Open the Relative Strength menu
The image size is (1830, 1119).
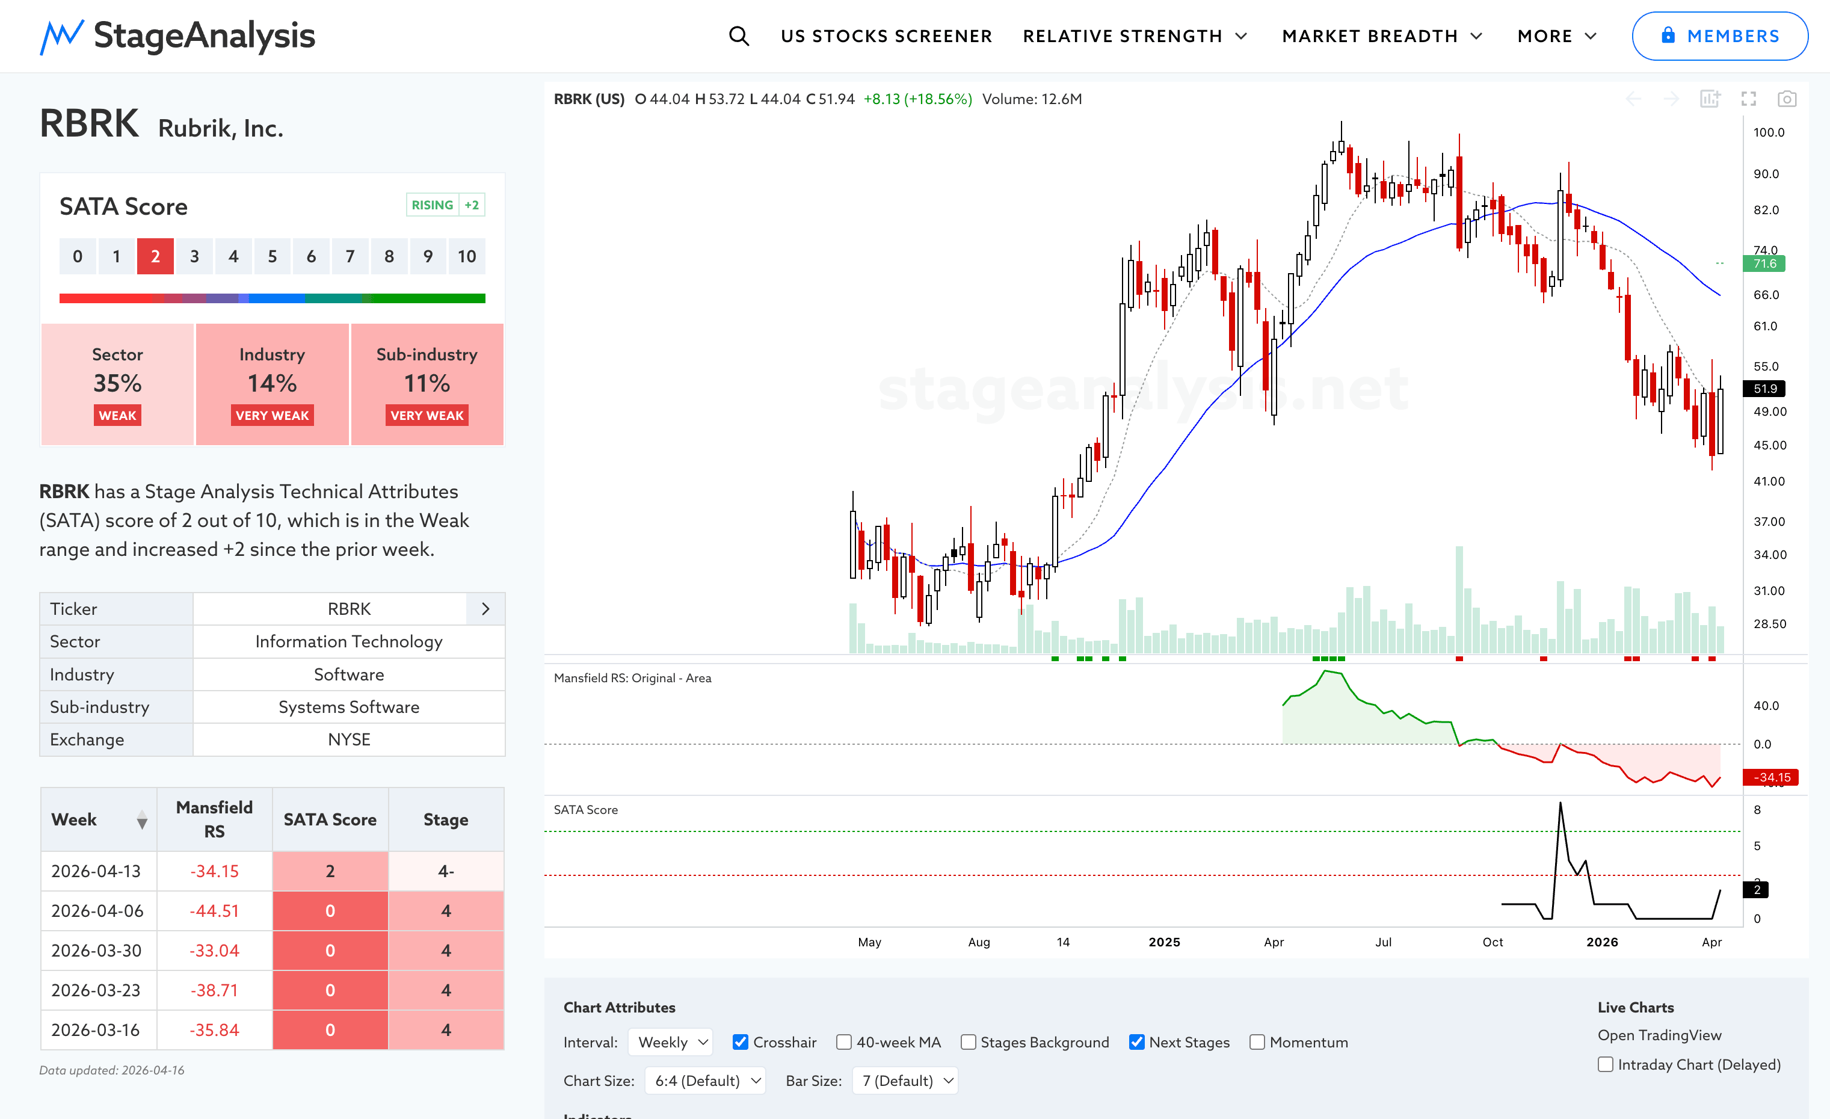tap(1134, 35)
